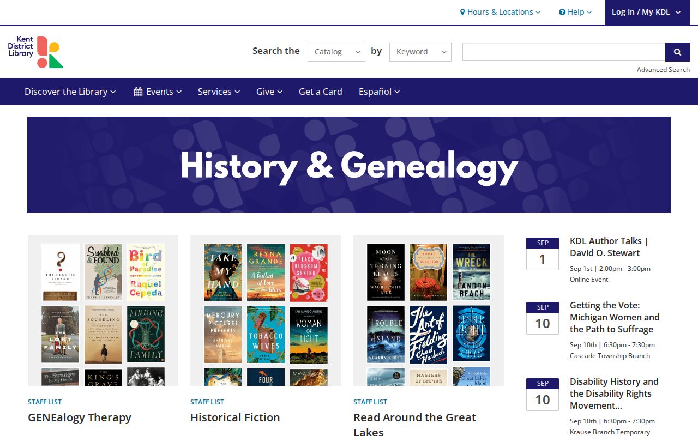Open the Catalog search scope dropdown
Viewport: 698px width, 436px height.
coord(336,52)
